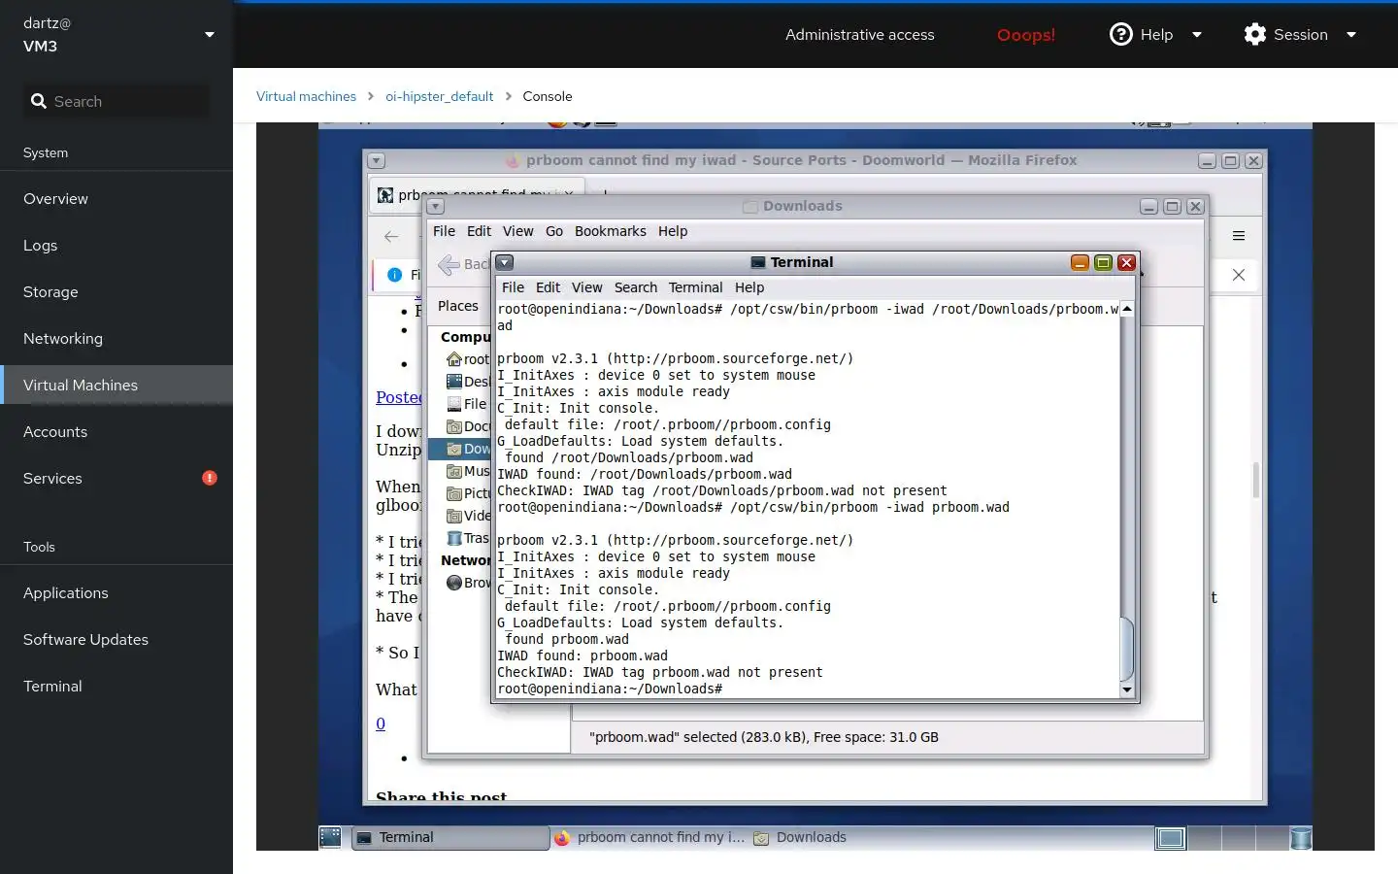Open host switcher dropdown next to VM3
Screen dimensions: 1398x874
coord(210,34)
